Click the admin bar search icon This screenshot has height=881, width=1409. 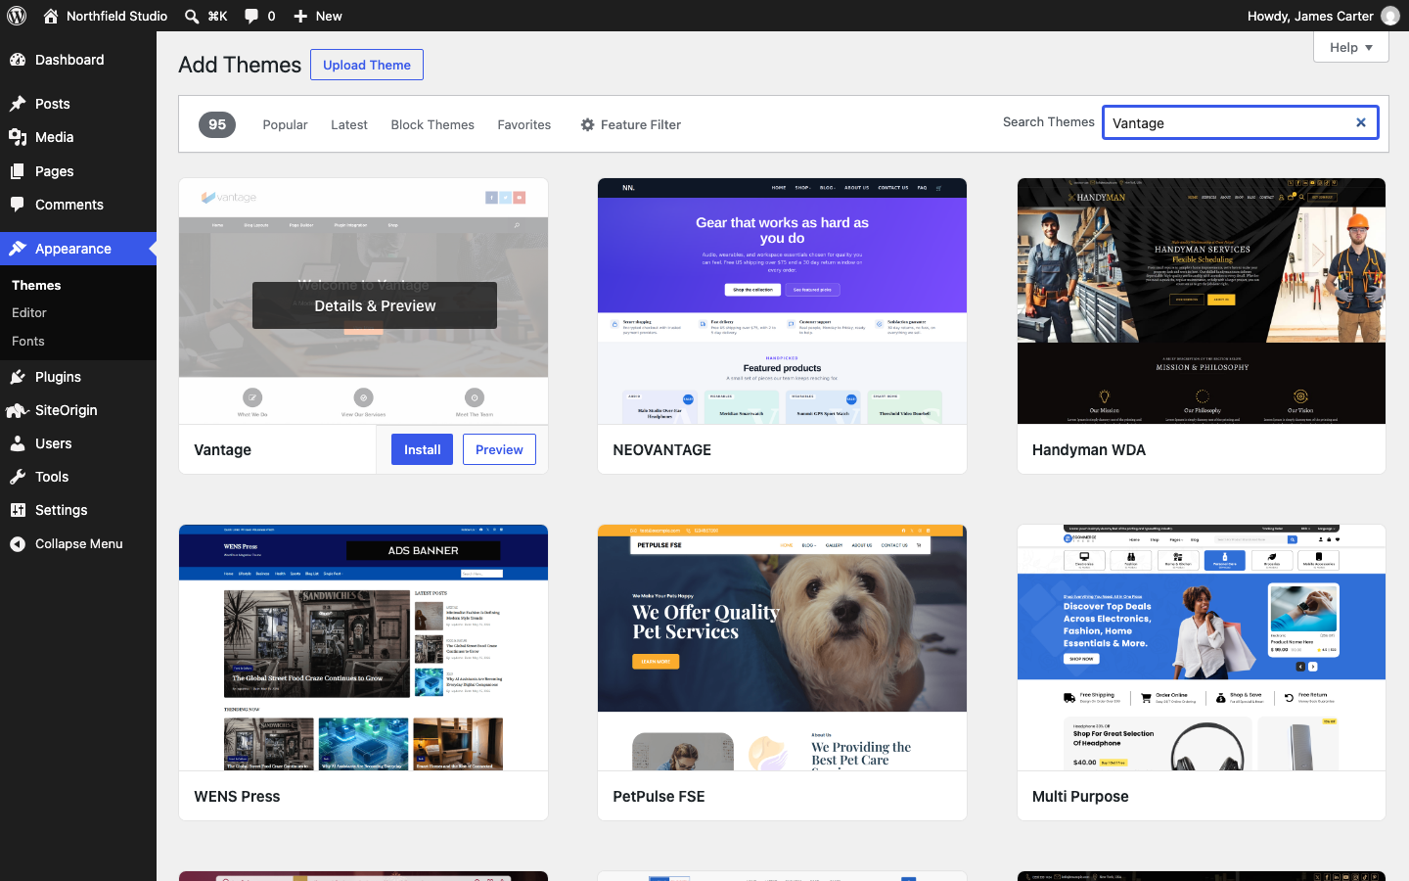pos(193,16)
